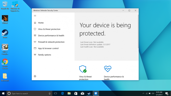171x96 pixels.
Task: Open Task View on the taskbar
Action: coord(55,93)
